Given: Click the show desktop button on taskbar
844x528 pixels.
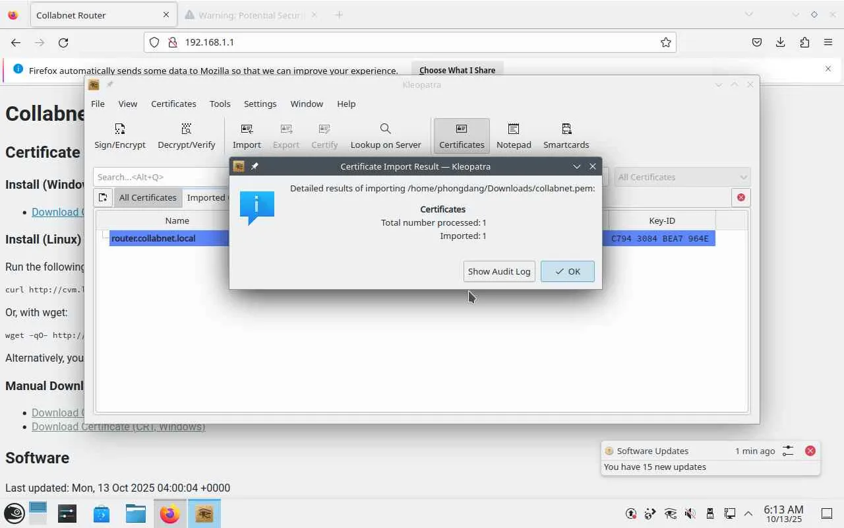Looking at the screenshot, I should pyautogui.click(x=826, y=513).
